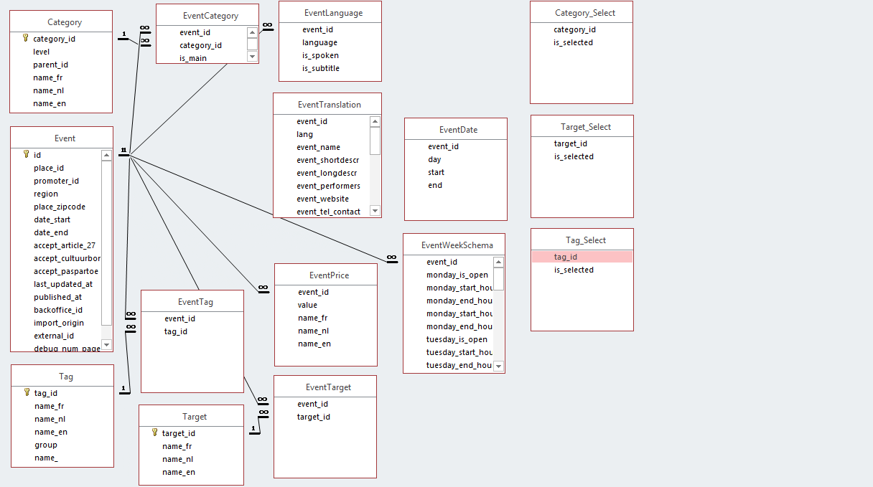Screen dimensions: 873x487
Task: Click the up scroll arrow in Event table
Action: point(107,155)
